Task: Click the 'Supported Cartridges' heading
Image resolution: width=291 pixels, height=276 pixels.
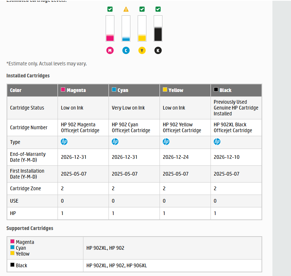Action: click(30, 228)
